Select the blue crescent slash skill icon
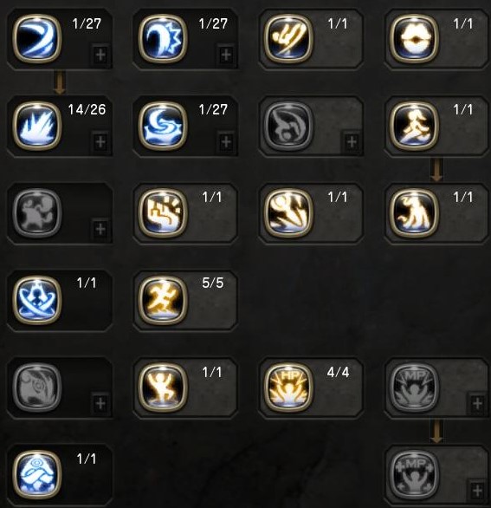This screenshot has width=491, height=508. [x=37, y=38]
